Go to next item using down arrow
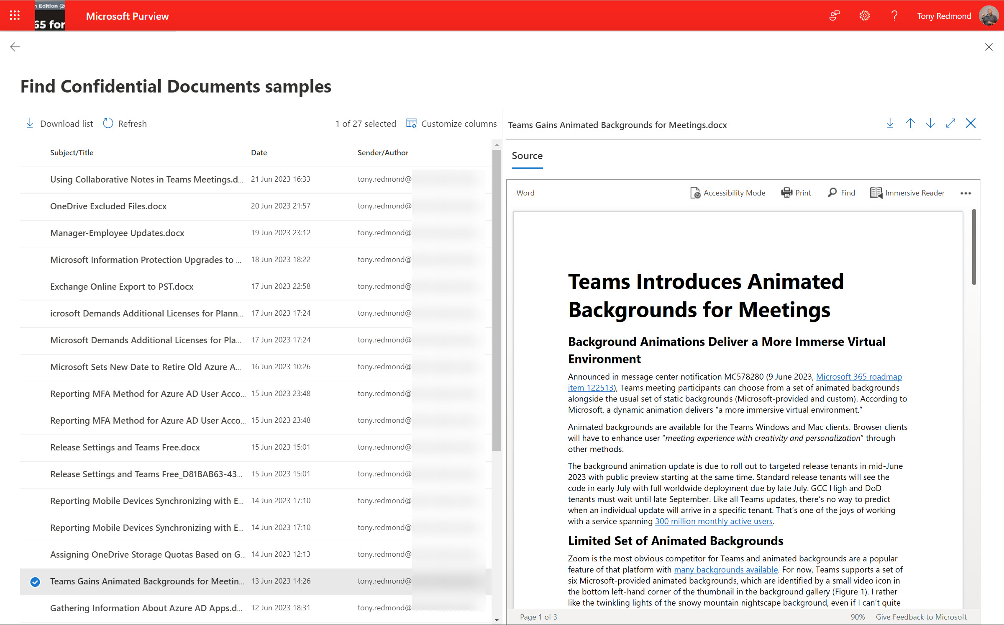Image resolution: width=1004 pixels, height=625 pixels. [930, 123]
